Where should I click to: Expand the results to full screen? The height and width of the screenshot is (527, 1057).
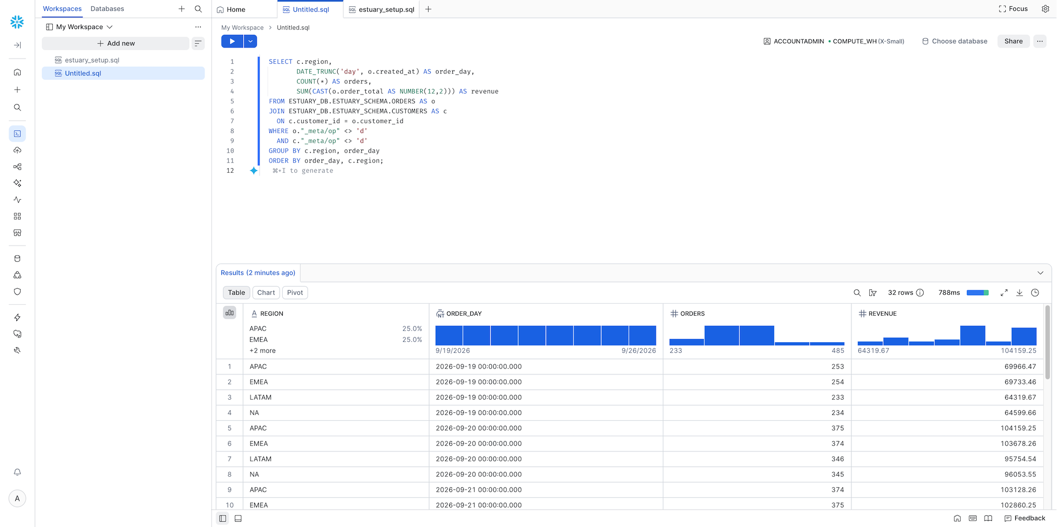click(x=1004, y=293)
